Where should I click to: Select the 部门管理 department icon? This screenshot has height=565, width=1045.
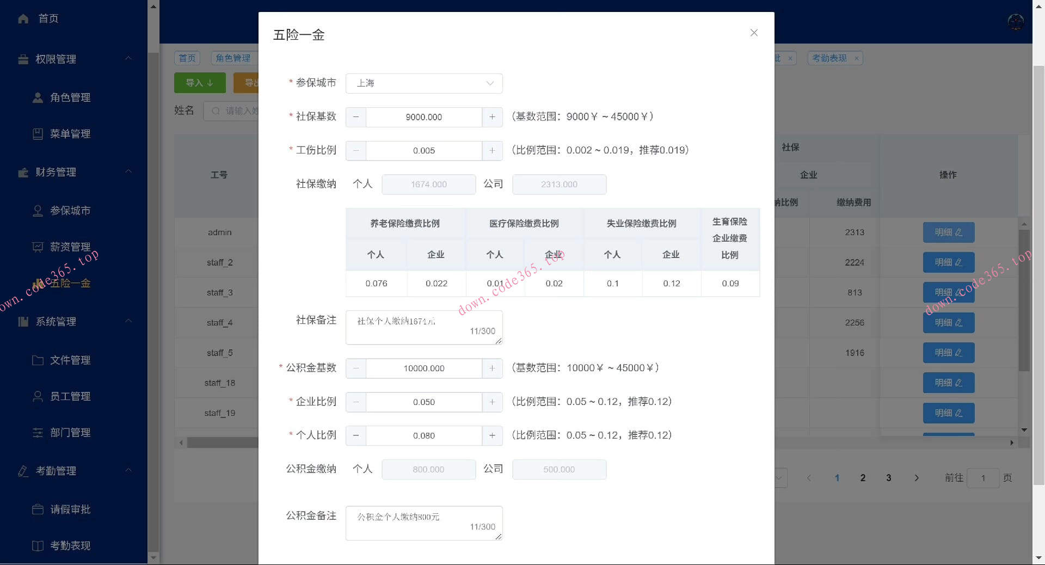[x=38, y=432]
